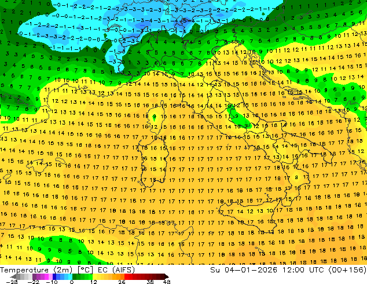Click the dark blue legend swatch at -10
Image resolution: width=367 pixels, height=284 pixels.
54,276
